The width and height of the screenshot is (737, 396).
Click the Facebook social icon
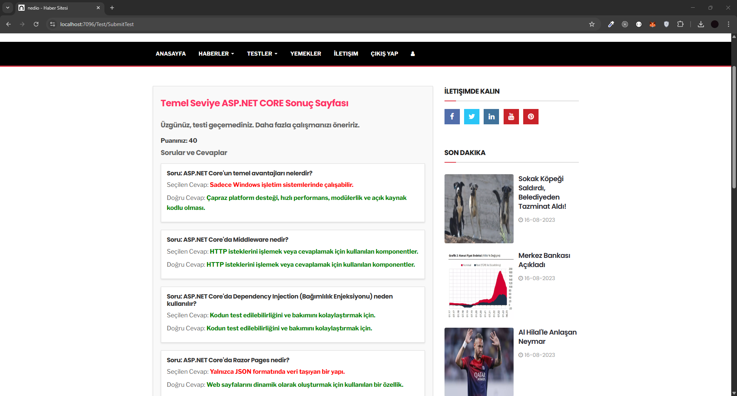[x=452, y=117]
